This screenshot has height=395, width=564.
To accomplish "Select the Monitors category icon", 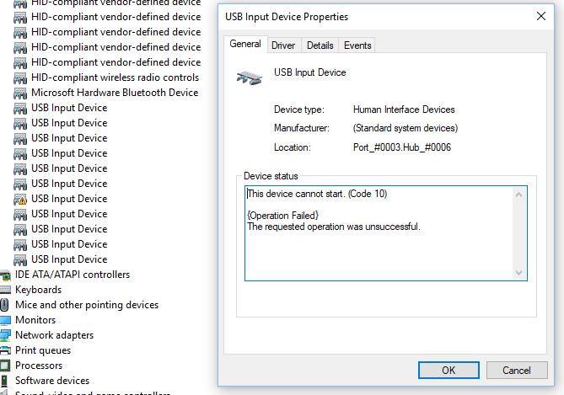I will [x=5, y=320].
